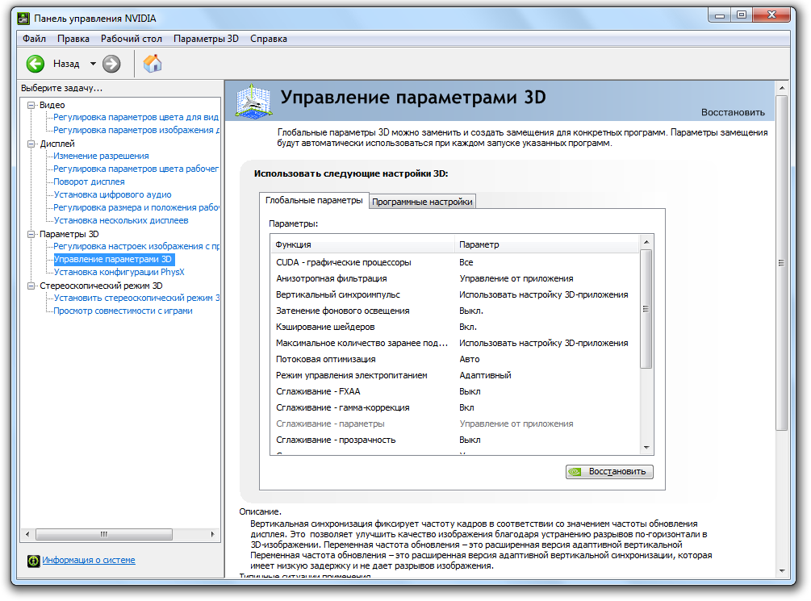Open the Информация о системе link
The height and width of the screenshot is (601, 811).
point(89,560)
